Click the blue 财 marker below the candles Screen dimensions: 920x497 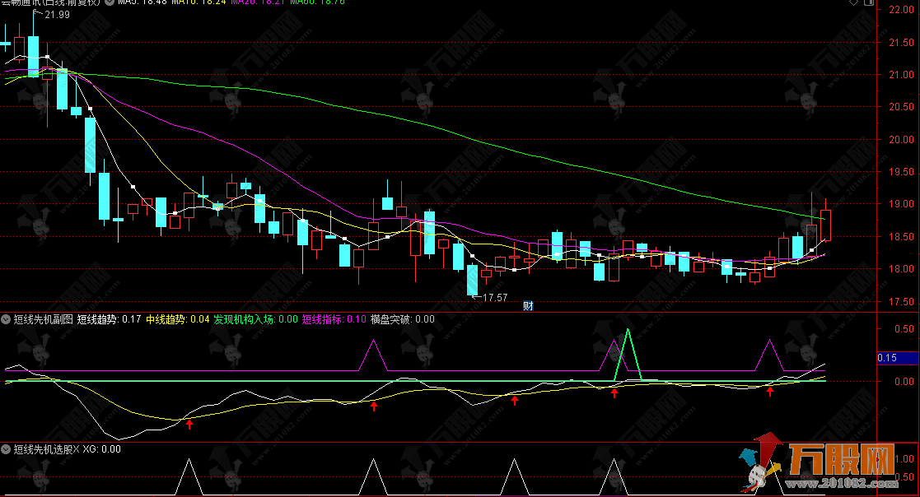[x=529, y=306]
